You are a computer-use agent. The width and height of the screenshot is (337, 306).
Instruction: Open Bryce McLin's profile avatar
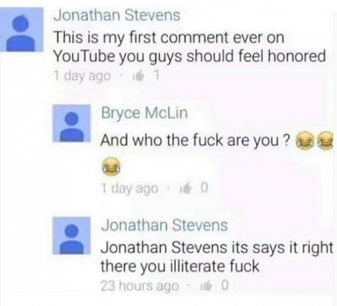(71, 124)
